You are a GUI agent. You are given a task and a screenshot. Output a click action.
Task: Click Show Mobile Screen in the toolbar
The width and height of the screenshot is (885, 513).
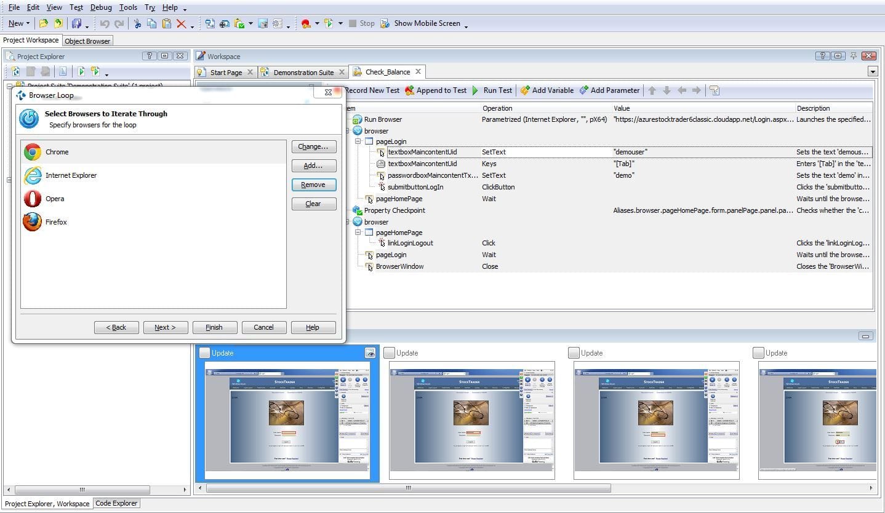pos(420,23)
